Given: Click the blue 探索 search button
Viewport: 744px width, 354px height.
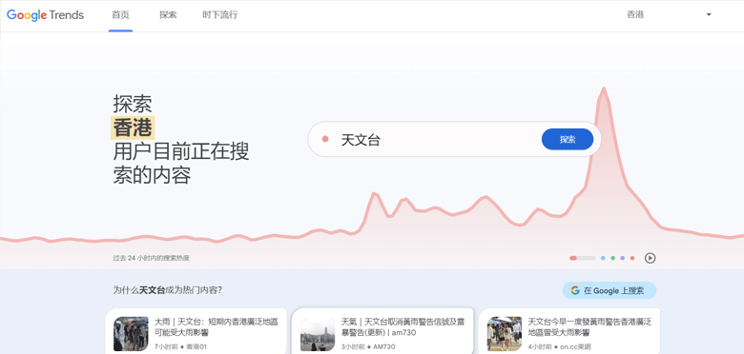Looking at the screenshot, I should tap(568, 140).
